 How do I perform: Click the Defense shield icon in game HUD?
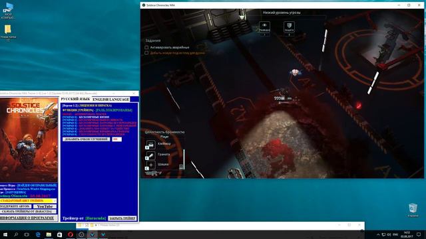coord(289,27)
